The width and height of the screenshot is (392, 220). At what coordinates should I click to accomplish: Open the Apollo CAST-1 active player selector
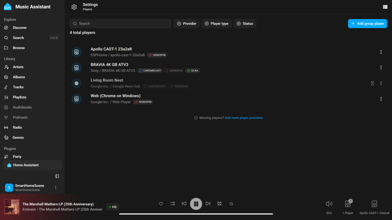[x=374, y=207]
